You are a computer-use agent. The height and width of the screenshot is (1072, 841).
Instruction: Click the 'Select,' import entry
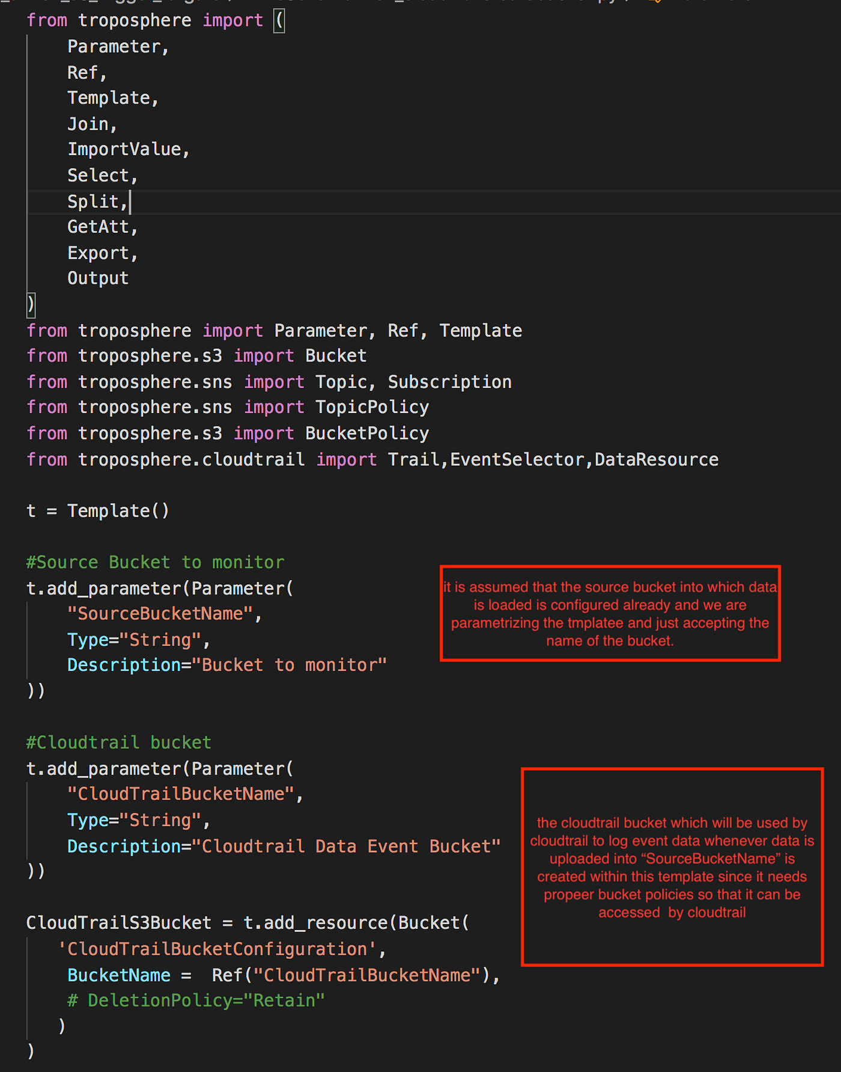(x=103, y=176)
